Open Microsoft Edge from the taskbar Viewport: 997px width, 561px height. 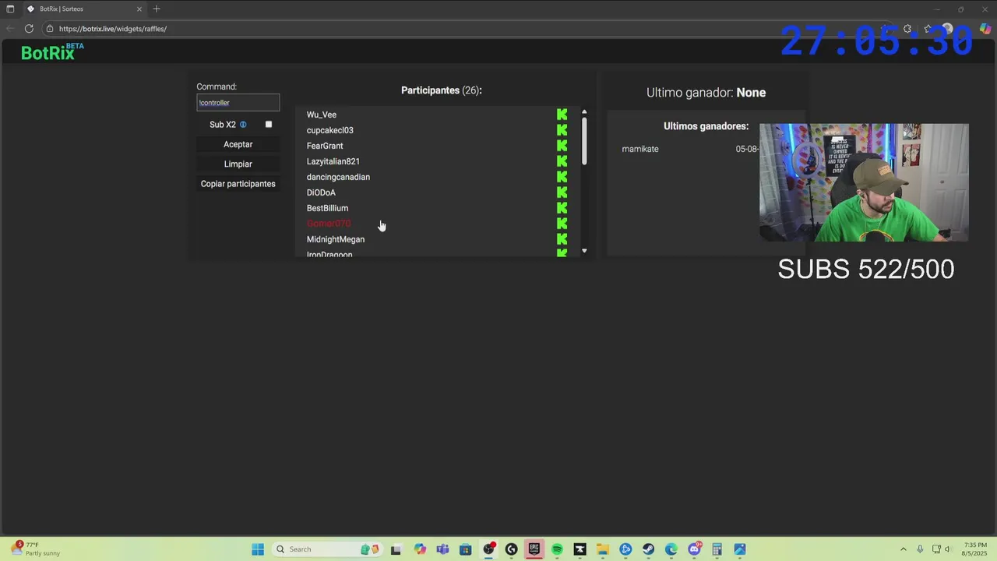pos(671,549)
